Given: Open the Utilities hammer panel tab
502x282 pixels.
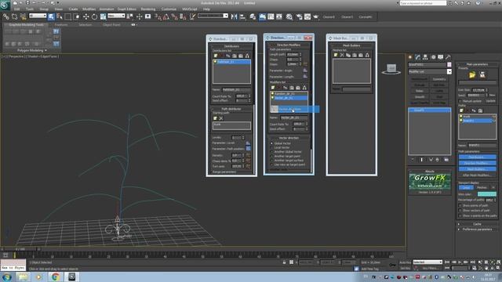Looking at the screenshot, I should (x=448, y=57).
